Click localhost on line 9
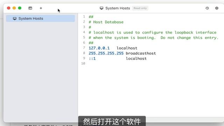Viewport: 224px width, 126px height. [136, 58]
